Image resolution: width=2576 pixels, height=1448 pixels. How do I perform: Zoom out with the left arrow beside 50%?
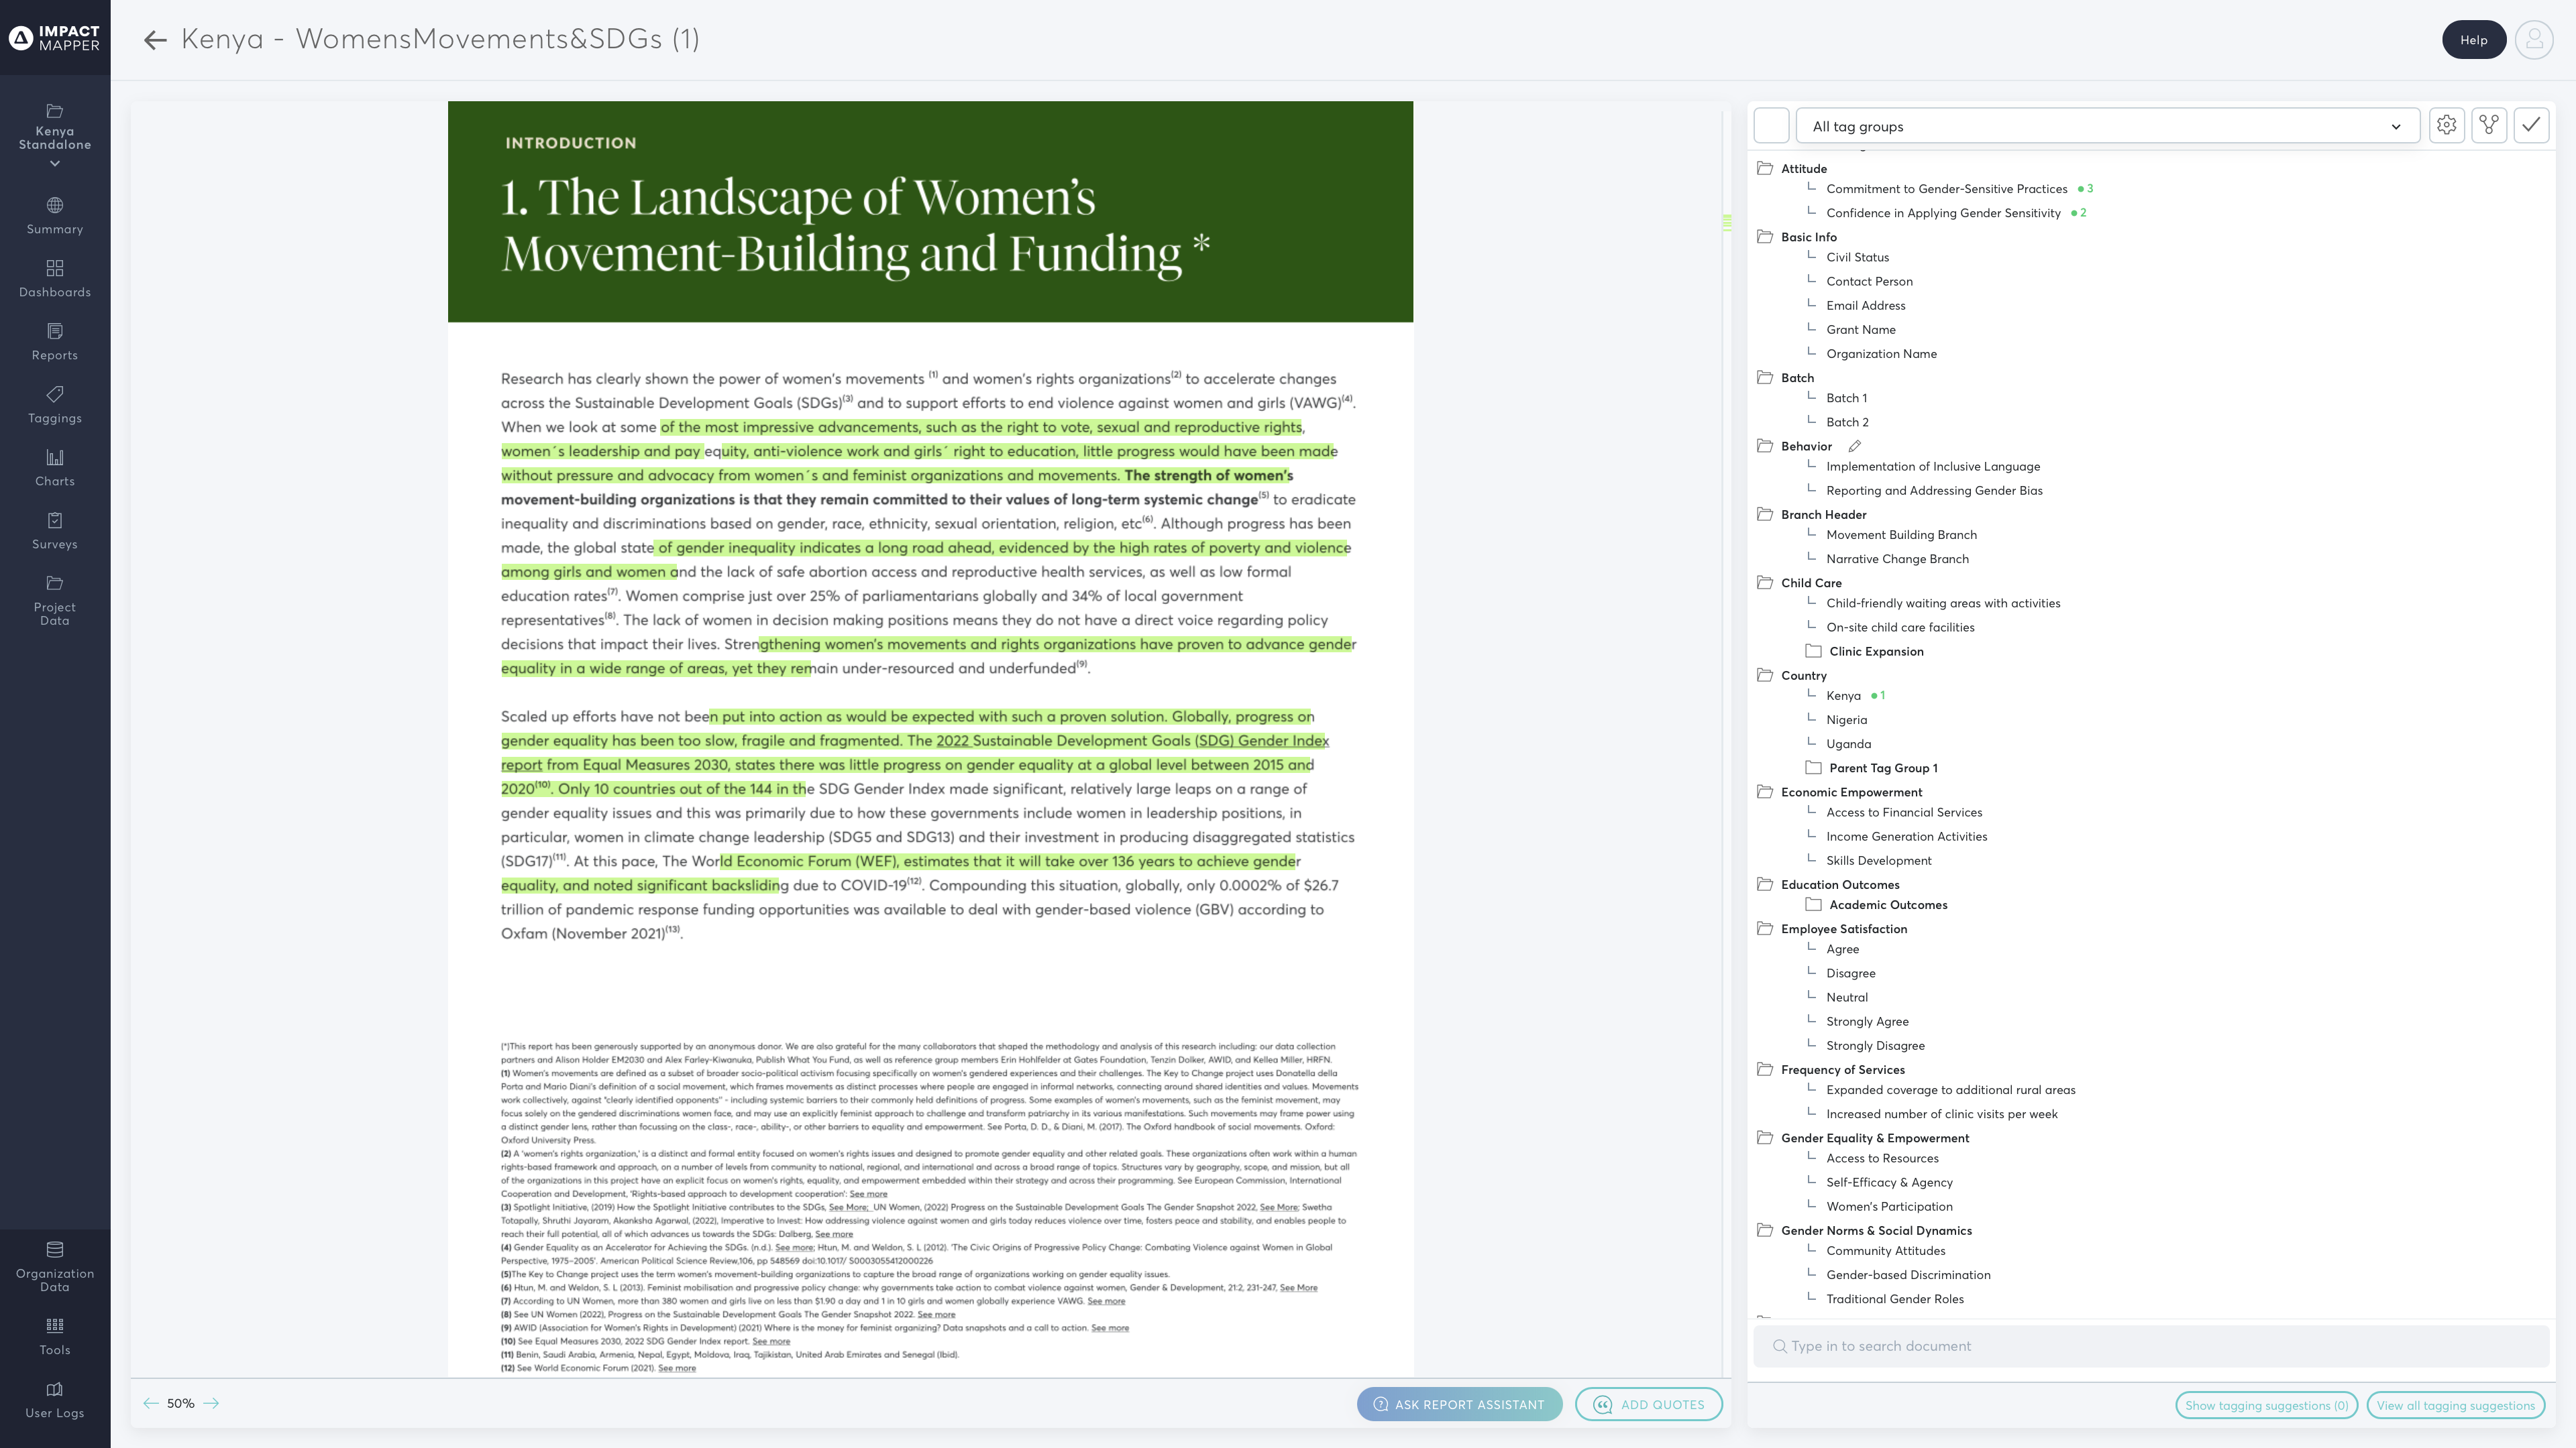pos(151,1403)
